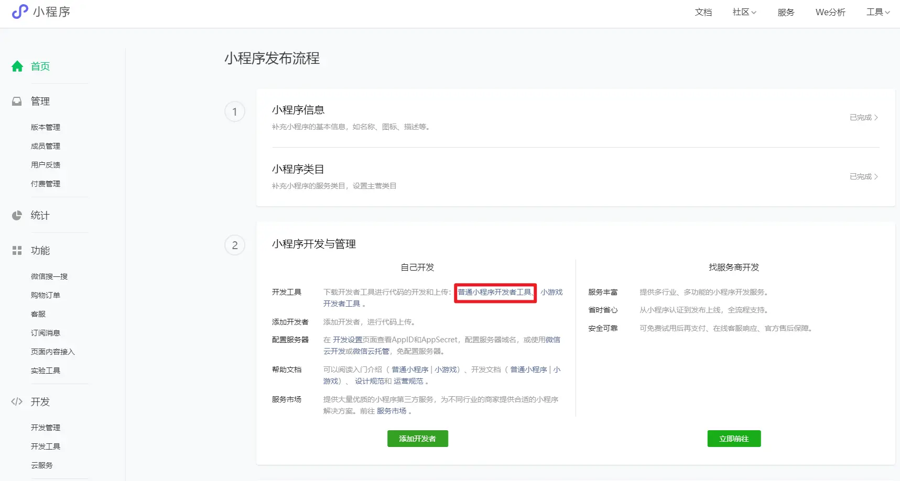Click the green home icon for 首页

(17, 66)
